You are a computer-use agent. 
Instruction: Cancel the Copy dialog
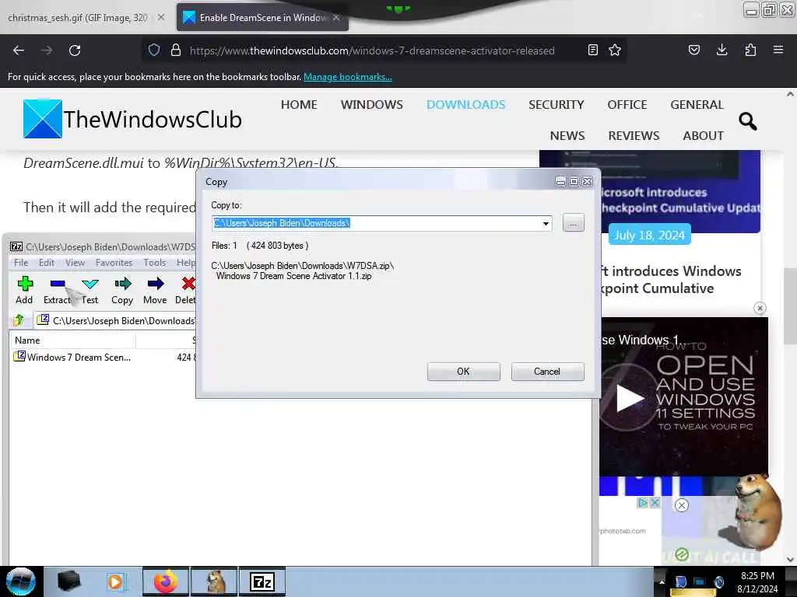(x=547, y=372)
